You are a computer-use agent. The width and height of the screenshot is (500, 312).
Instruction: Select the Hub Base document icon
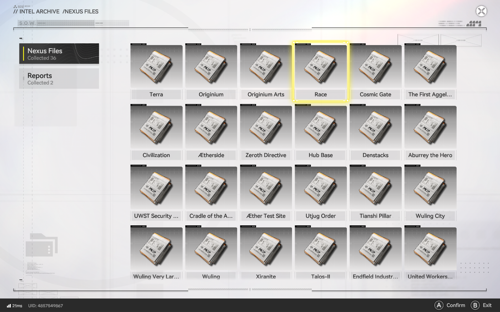point(321,128)
